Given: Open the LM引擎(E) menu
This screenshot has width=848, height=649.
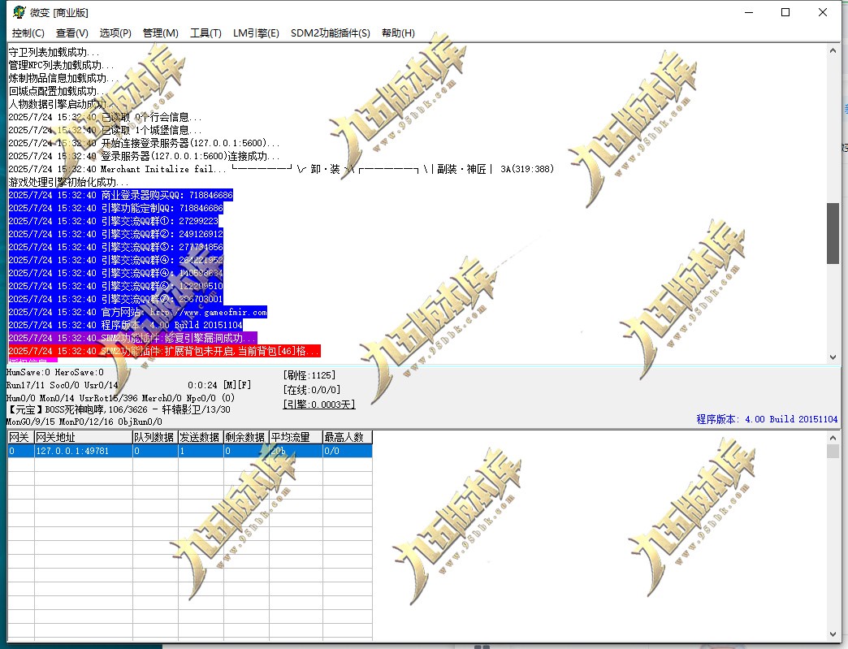Looking at the screenshot, I should pos(256,33).
